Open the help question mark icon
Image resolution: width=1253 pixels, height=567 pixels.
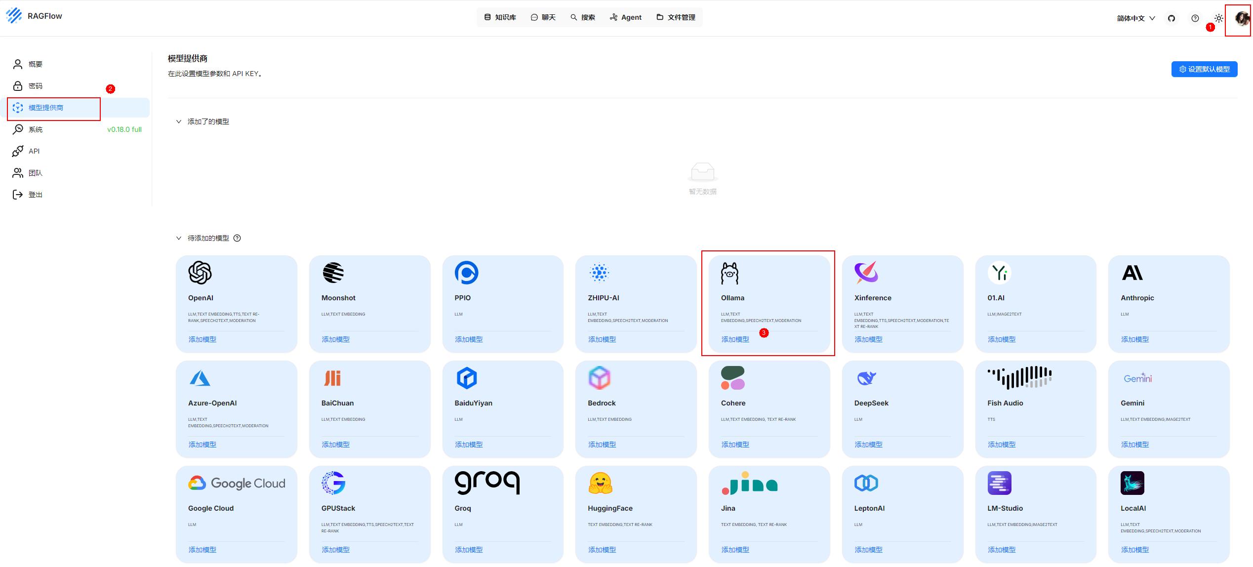coord(1195,18)
